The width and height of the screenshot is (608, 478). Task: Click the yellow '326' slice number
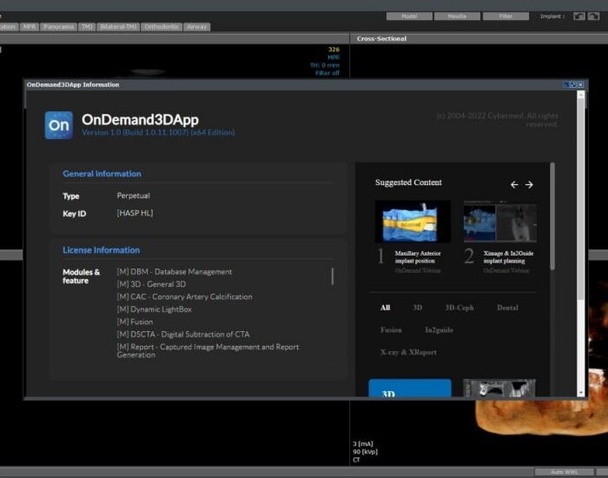coord(334,50)
